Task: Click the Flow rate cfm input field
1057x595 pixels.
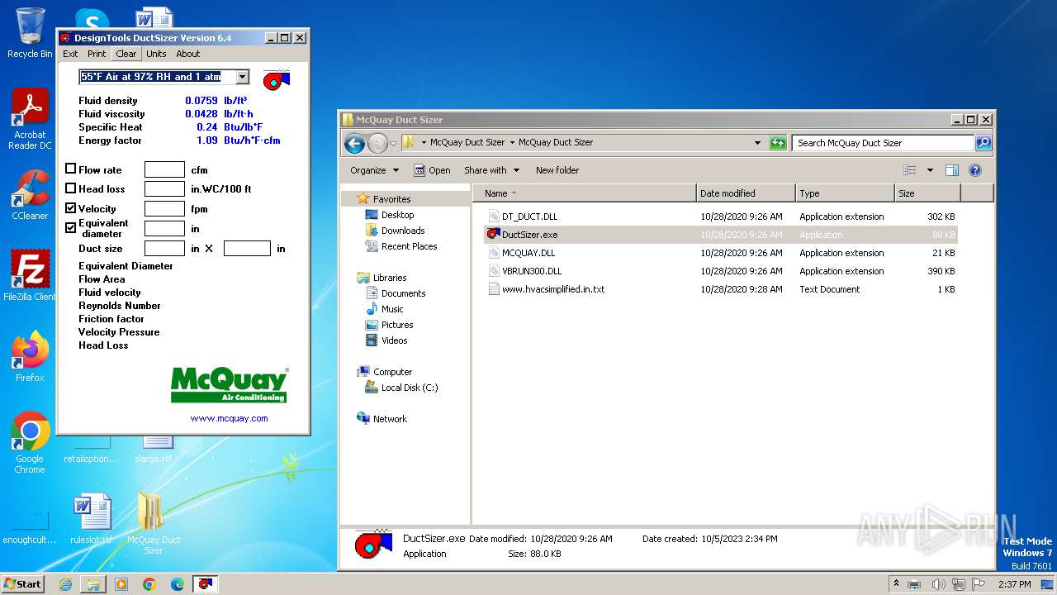Action: 164,169
